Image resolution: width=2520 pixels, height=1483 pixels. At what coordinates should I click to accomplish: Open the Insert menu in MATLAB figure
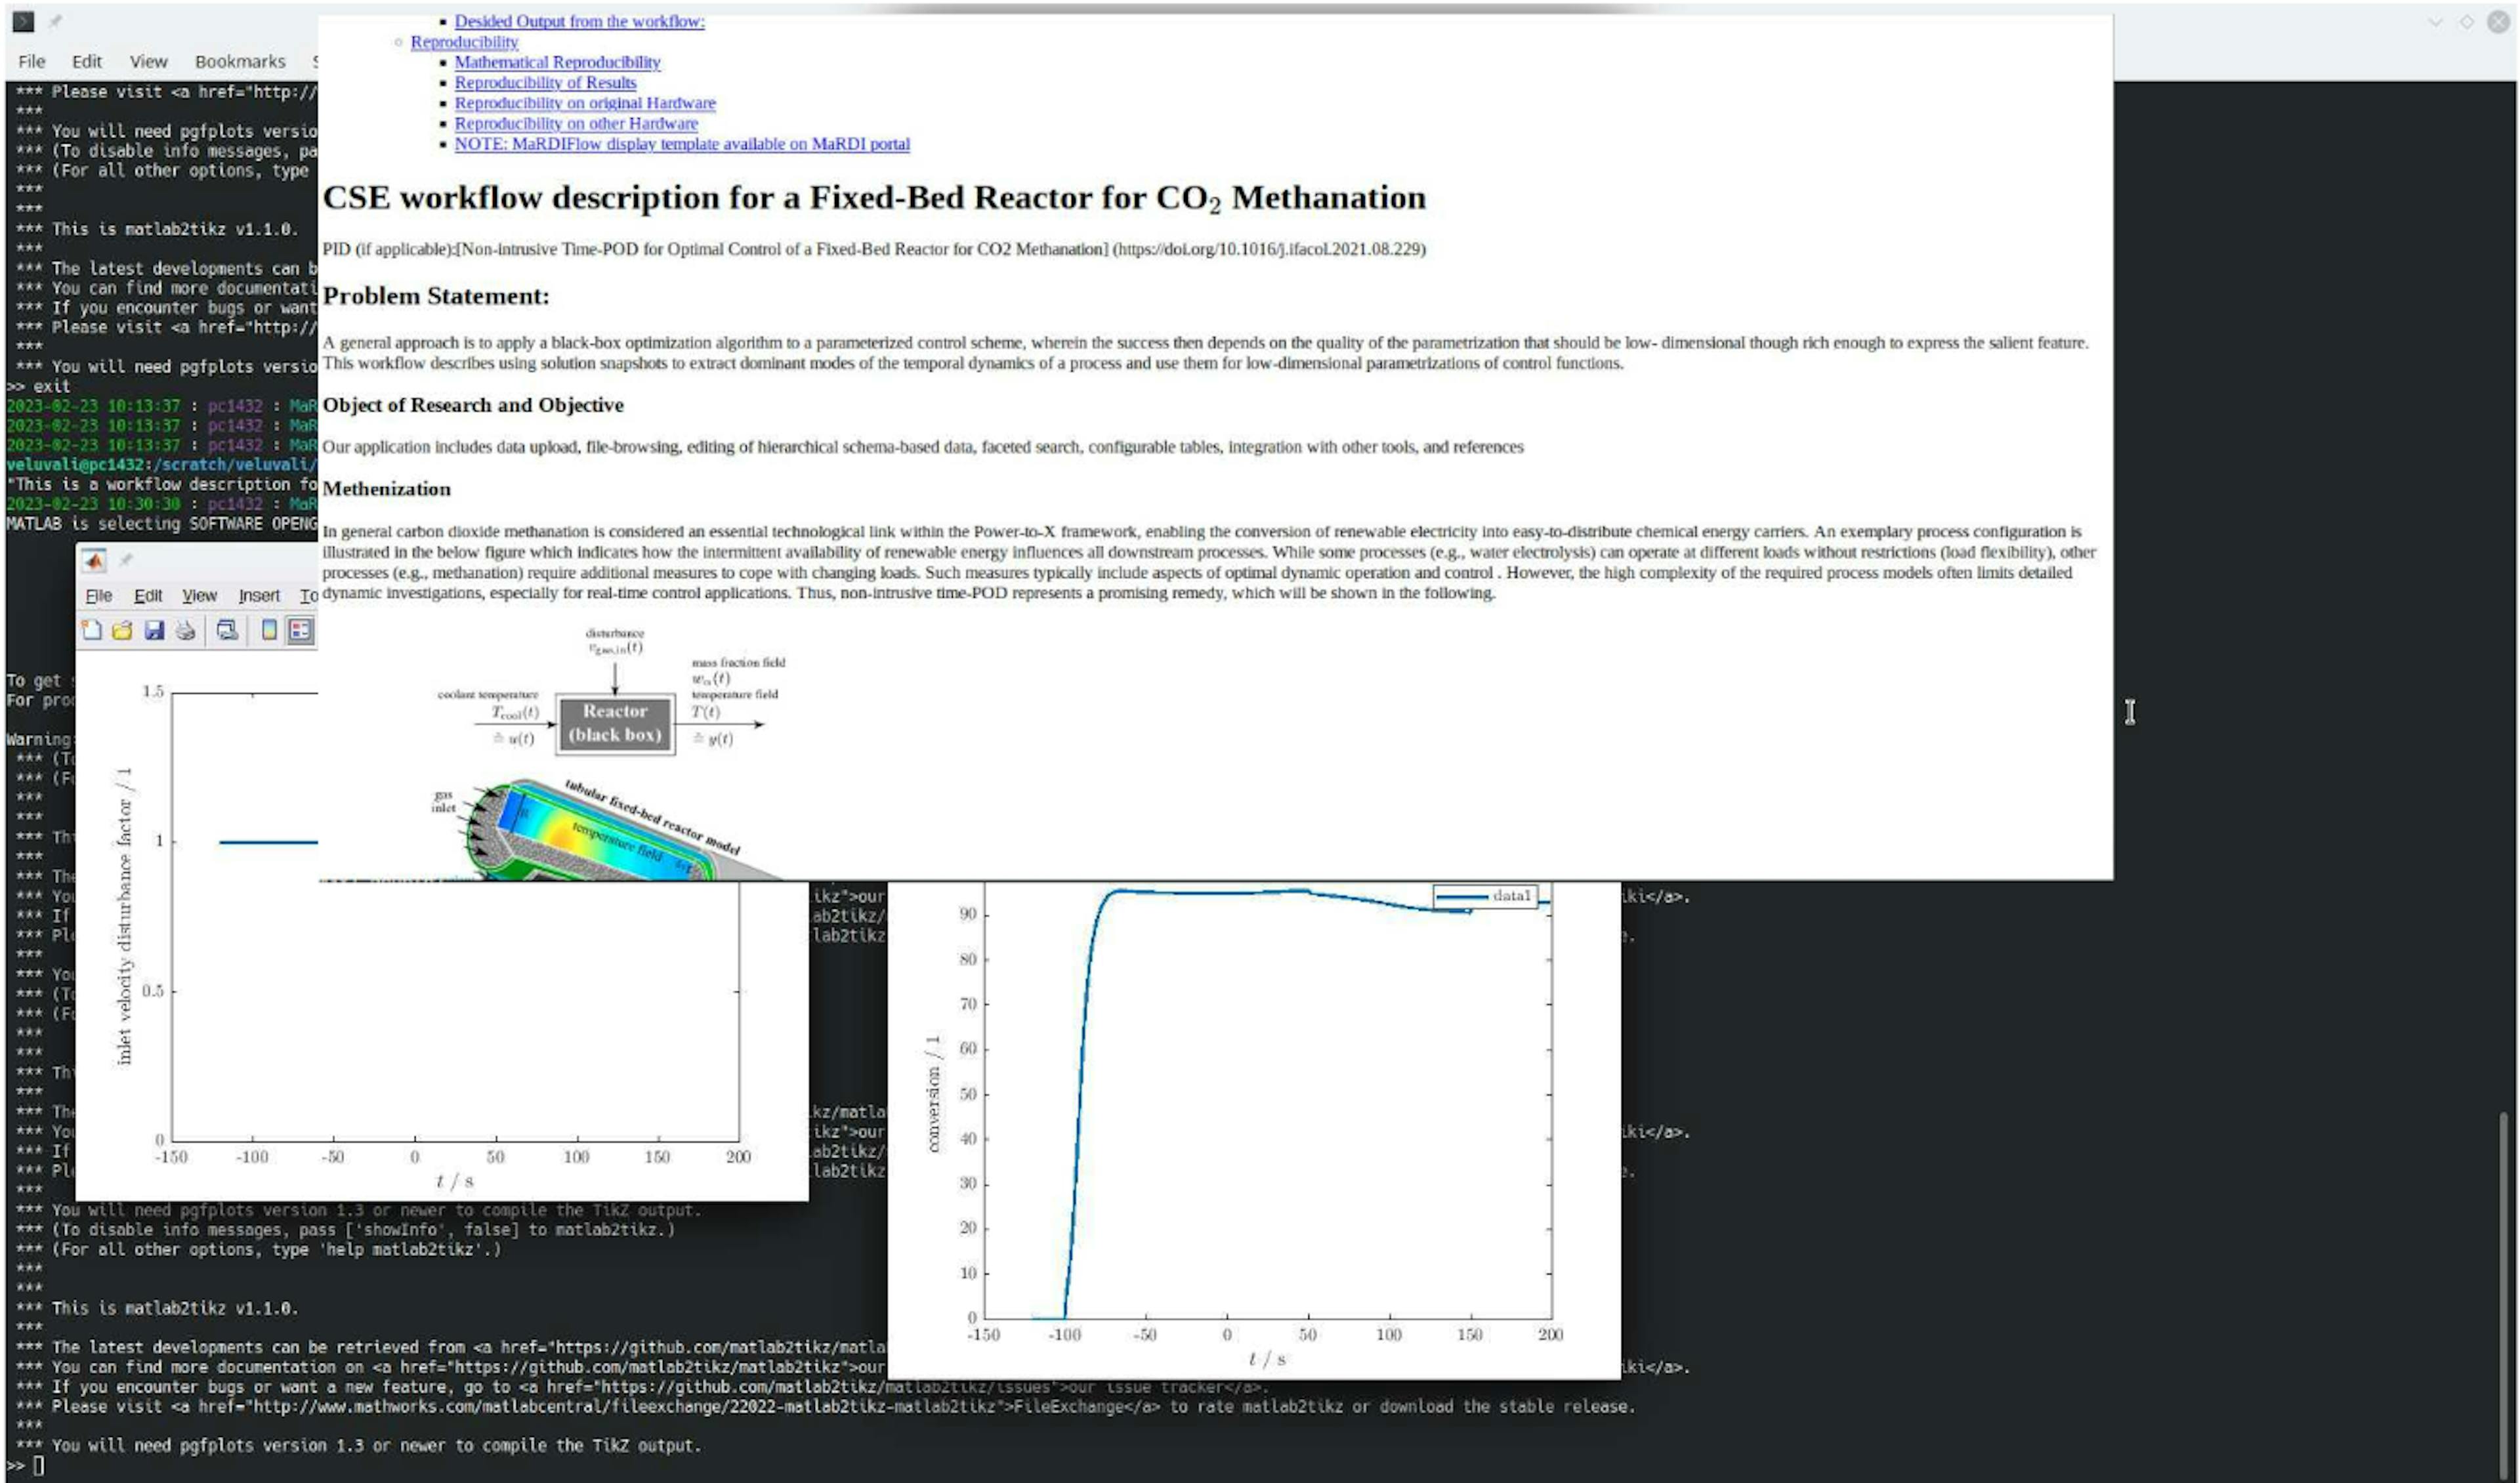click(x=259, y=596)
